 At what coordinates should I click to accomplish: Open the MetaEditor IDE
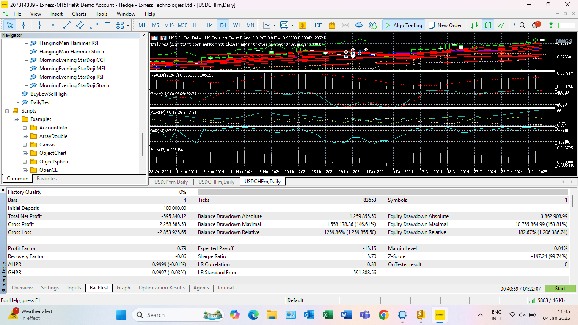point(318,25)
